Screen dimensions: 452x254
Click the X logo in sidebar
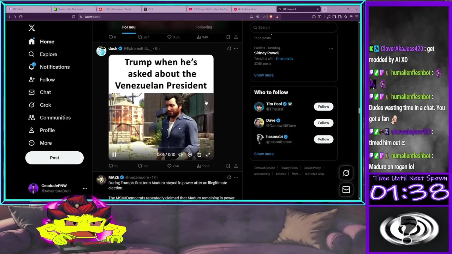[x=32, y=28]
